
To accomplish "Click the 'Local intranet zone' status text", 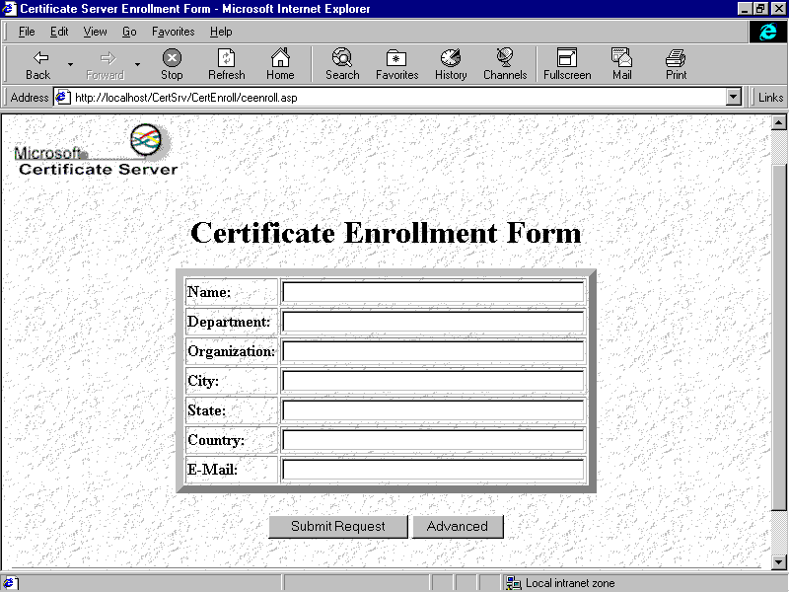I will (x=570, y=583).
